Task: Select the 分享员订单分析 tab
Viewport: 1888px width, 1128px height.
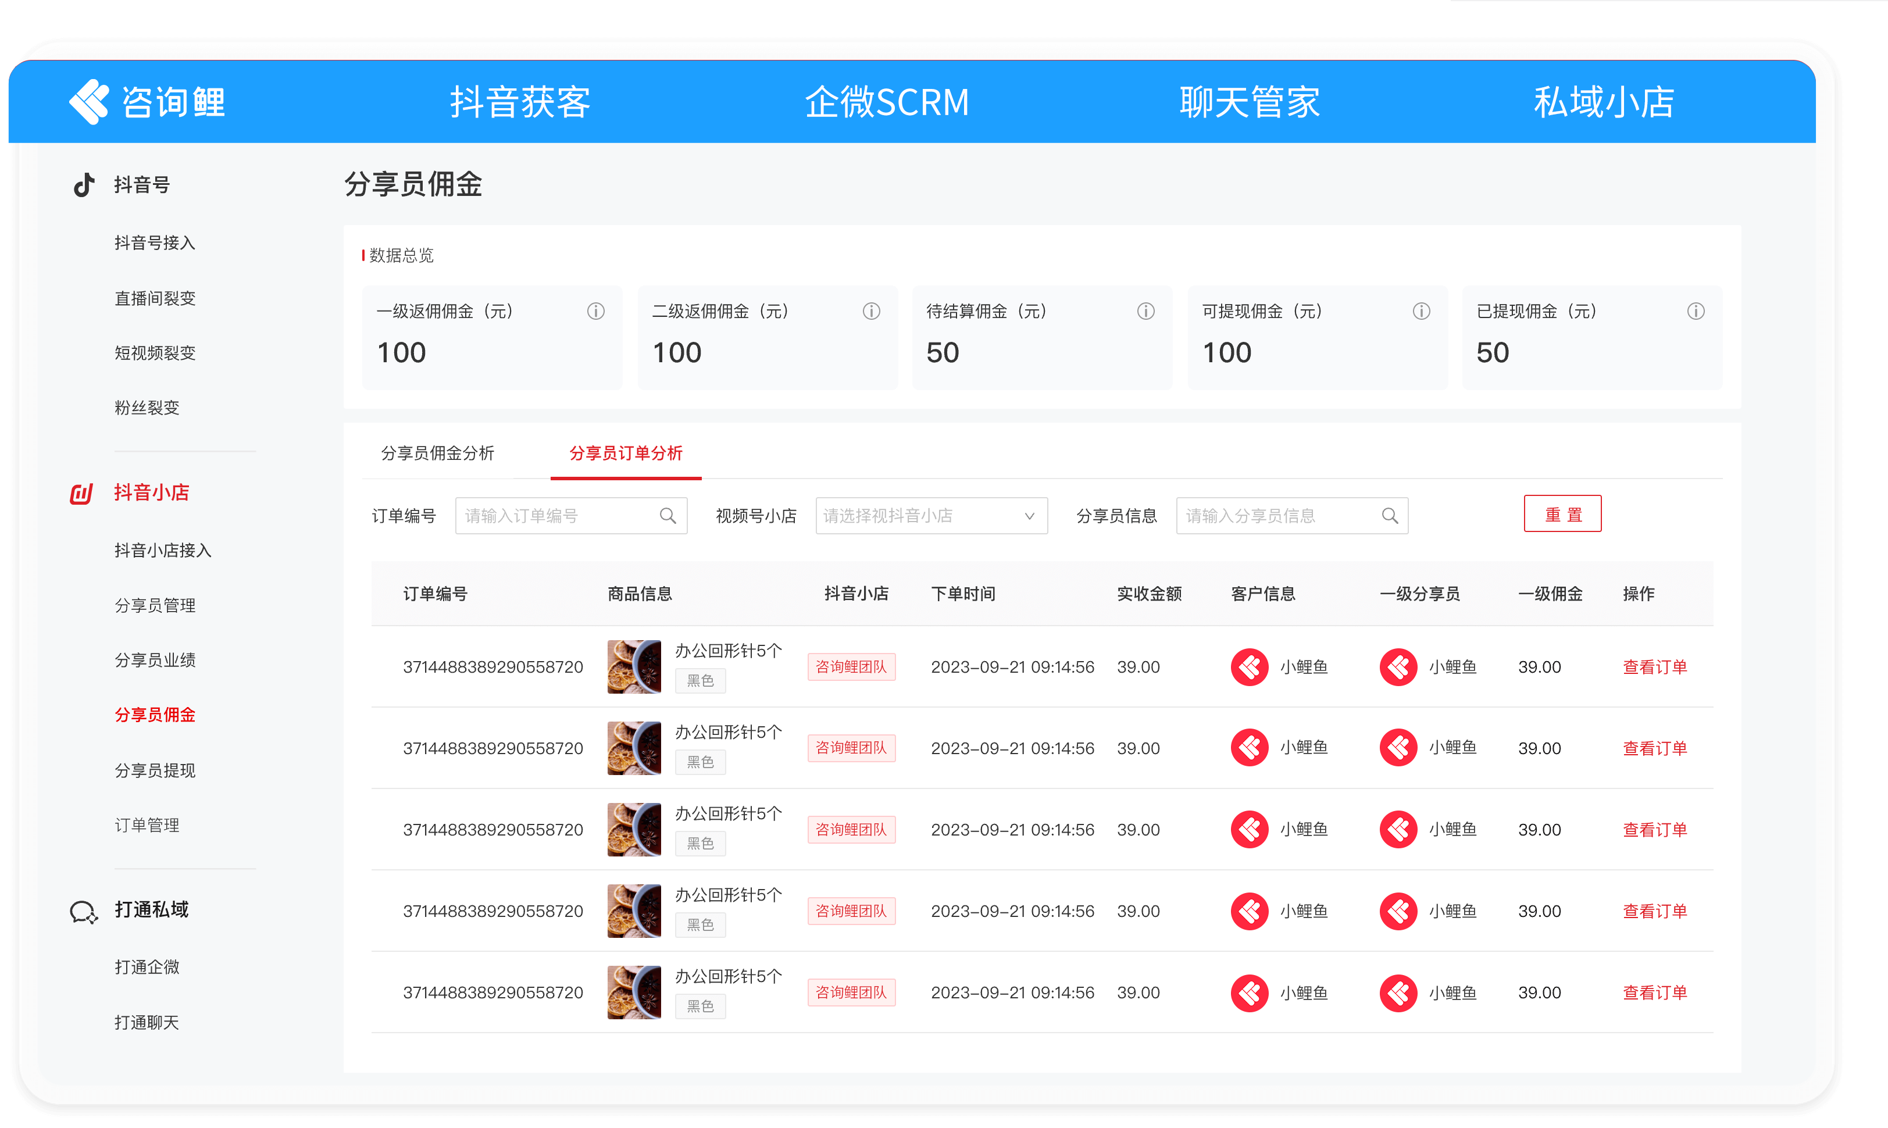Action: pos(626,454)
